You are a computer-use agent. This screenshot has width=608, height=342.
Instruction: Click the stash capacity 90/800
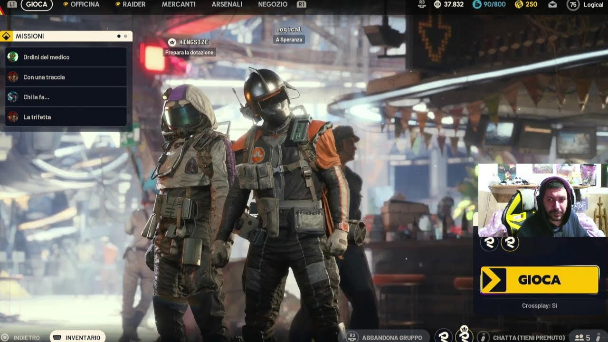pyautogui.click(x=494, y=4)
